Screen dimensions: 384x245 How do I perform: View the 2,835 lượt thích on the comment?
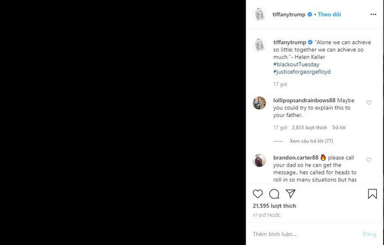[309, 127]
